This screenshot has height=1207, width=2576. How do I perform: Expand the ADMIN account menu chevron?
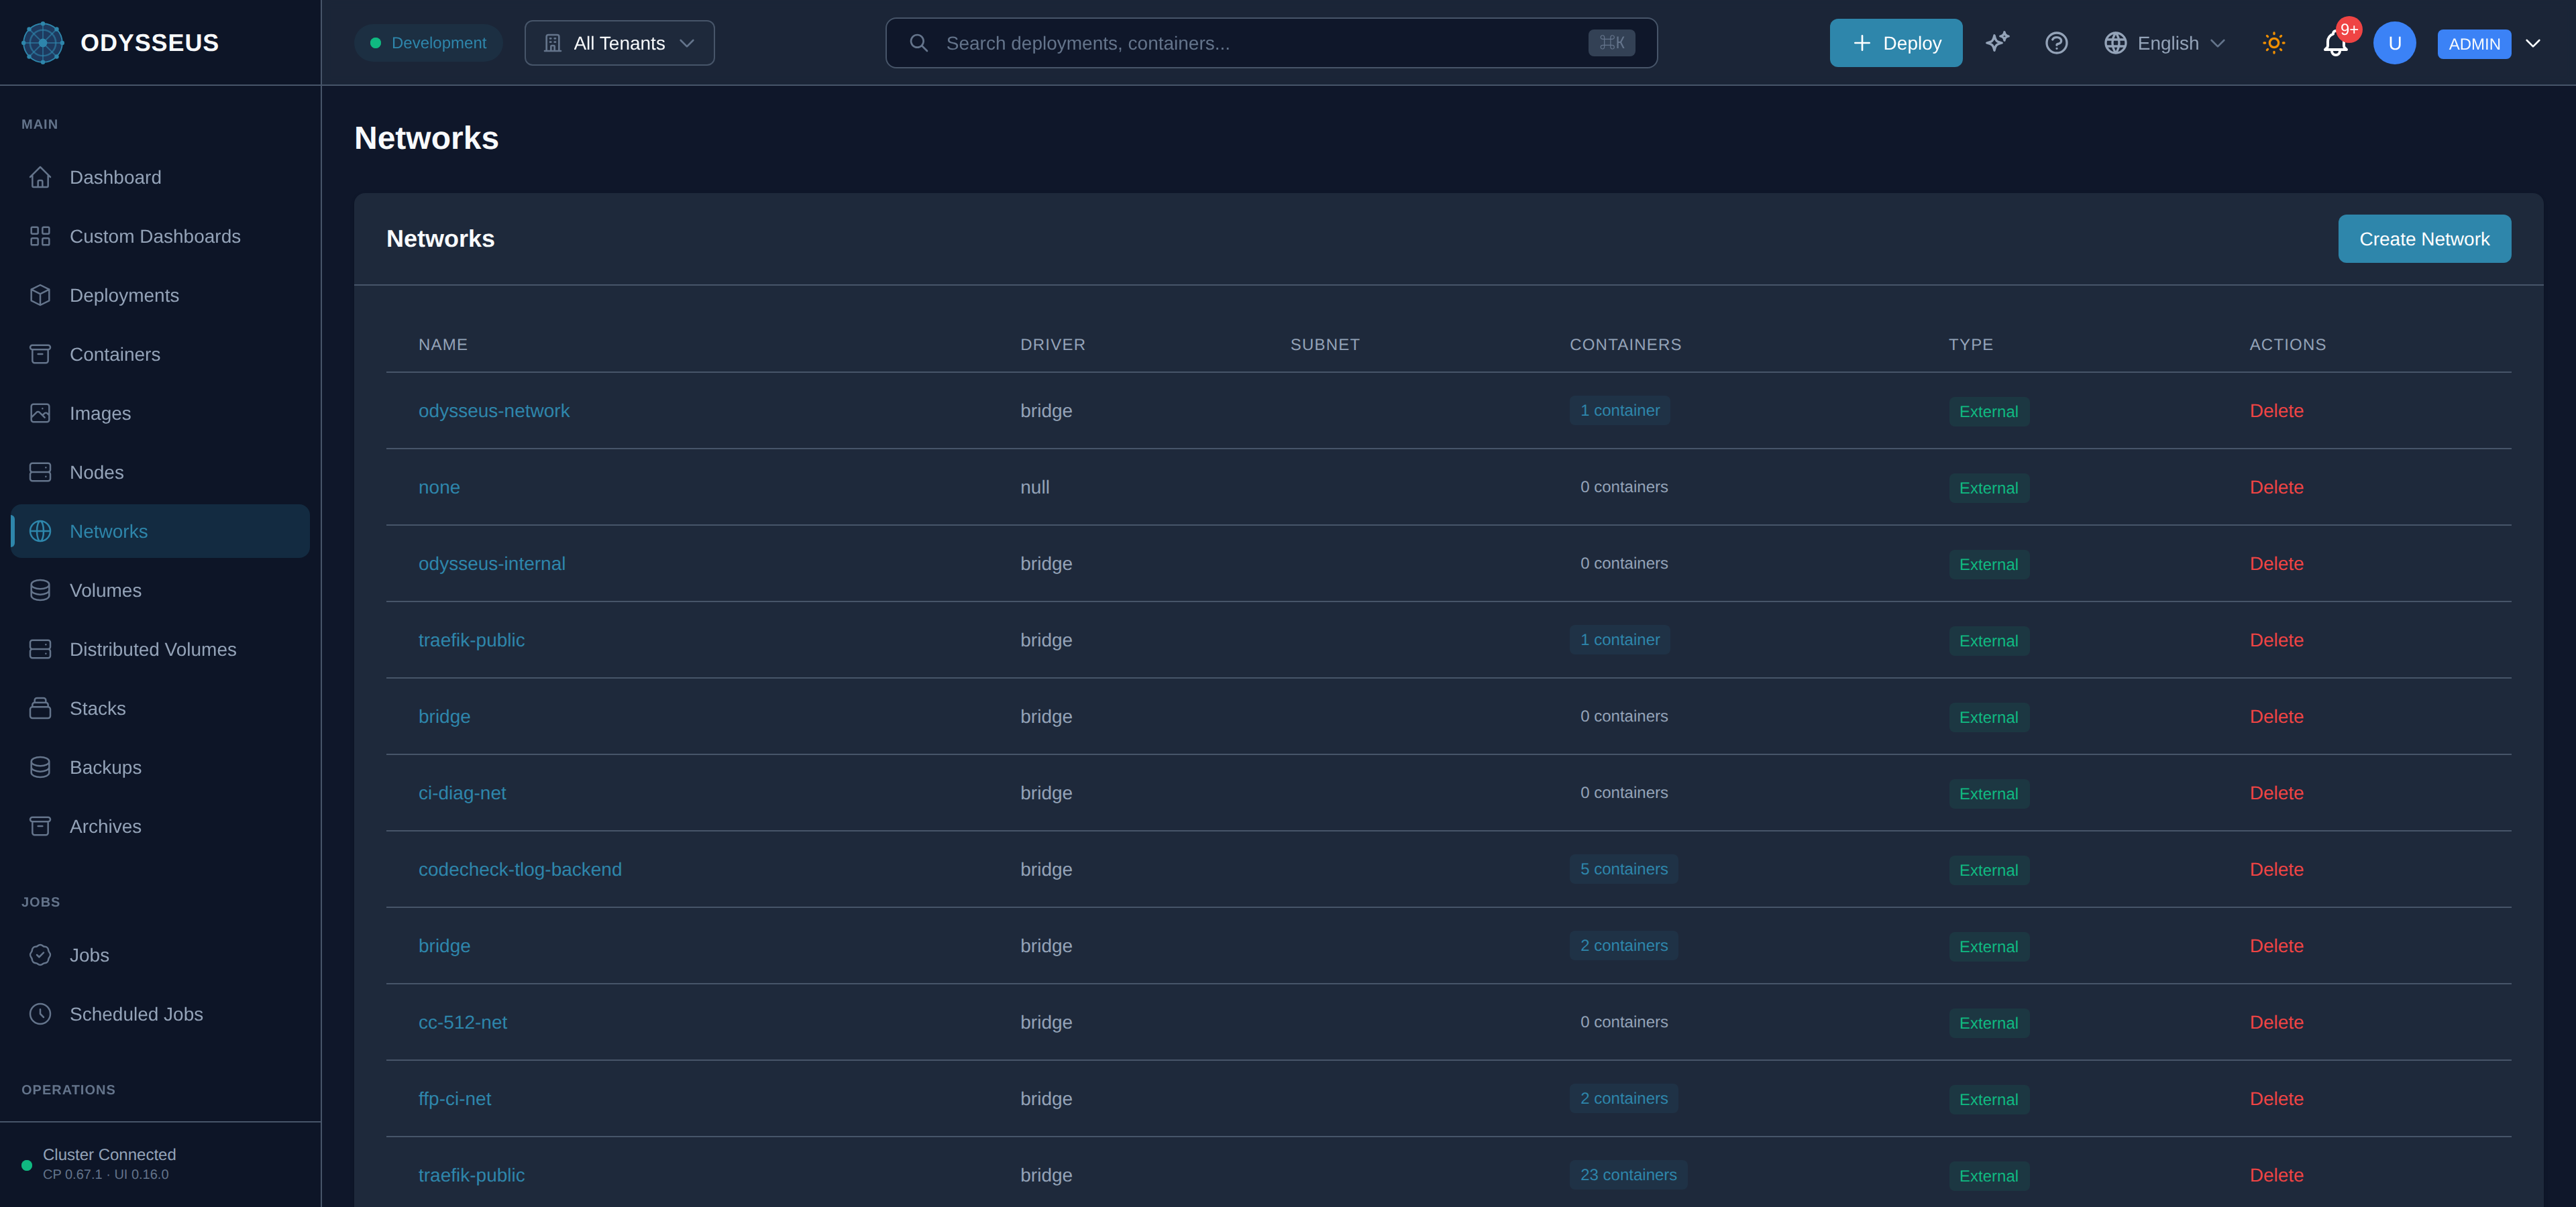click(2533, 43)
